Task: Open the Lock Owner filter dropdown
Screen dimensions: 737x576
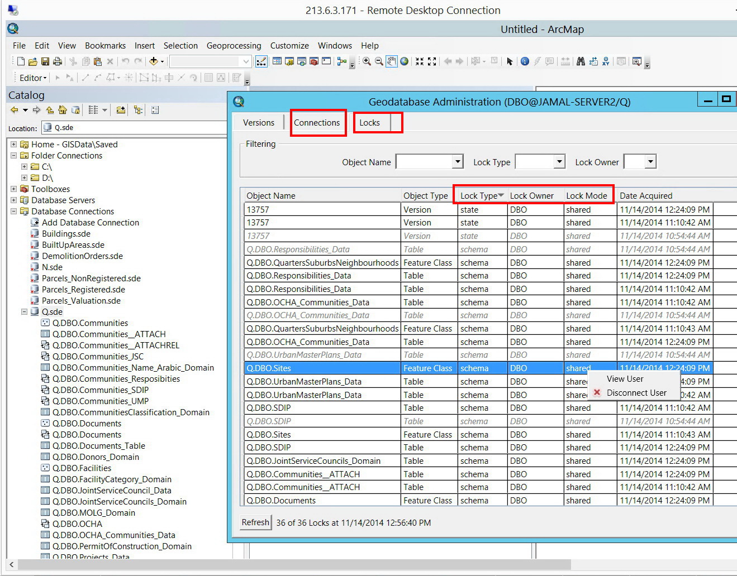Action: (650, 162)
